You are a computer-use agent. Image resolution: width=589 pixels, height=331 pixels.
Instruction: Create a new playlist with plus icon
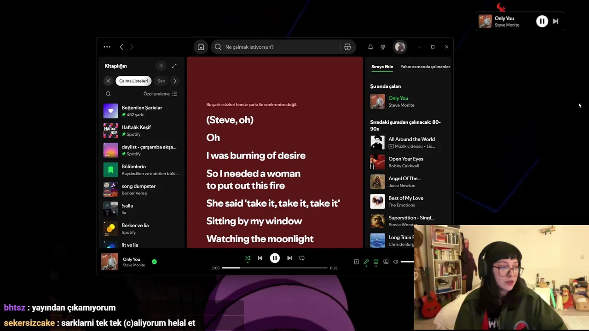[161, 66]
